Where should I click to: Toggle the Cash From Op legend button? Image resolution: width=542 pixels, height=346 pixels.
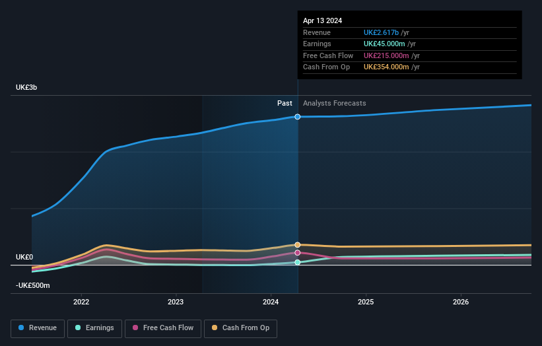click(240, 328)
